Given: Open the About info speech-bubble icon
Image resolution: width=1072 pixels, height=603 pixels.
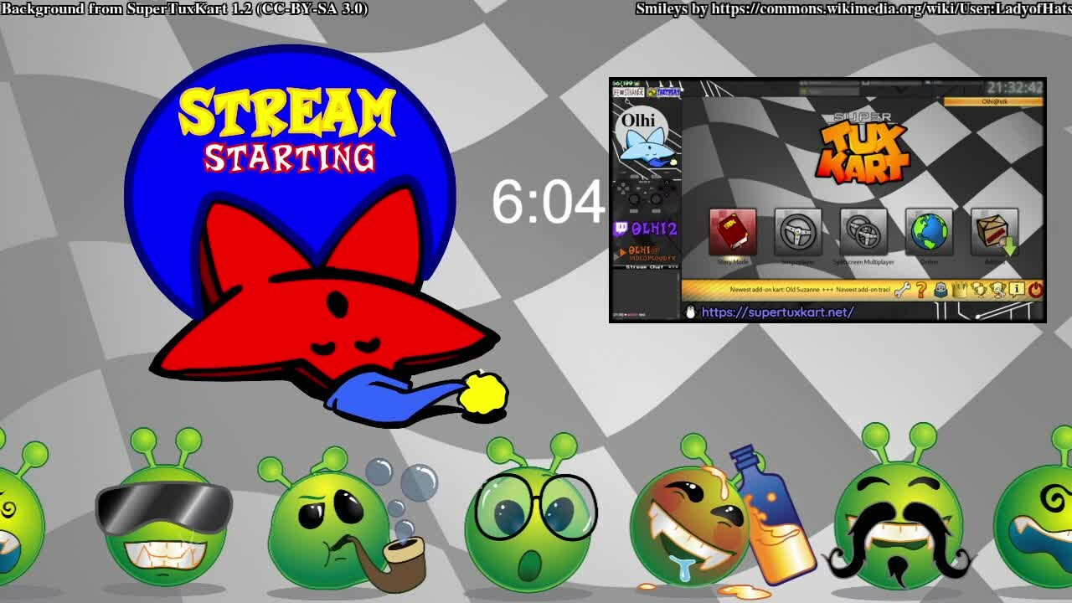Looking at the screenshot, I should point(1017,289).
